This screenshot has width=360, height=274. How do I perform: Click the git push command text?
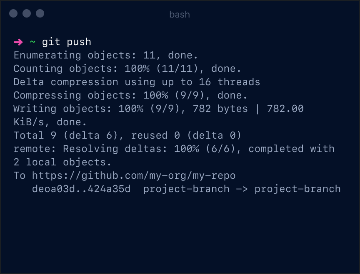coord(67,42)
